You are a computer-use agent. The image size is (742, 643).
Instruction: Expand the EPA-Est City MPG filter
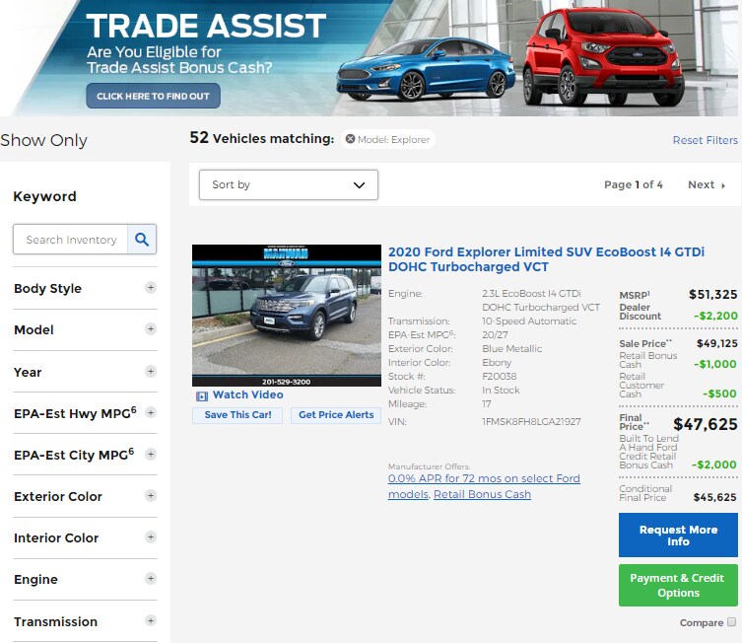point(151,454)
